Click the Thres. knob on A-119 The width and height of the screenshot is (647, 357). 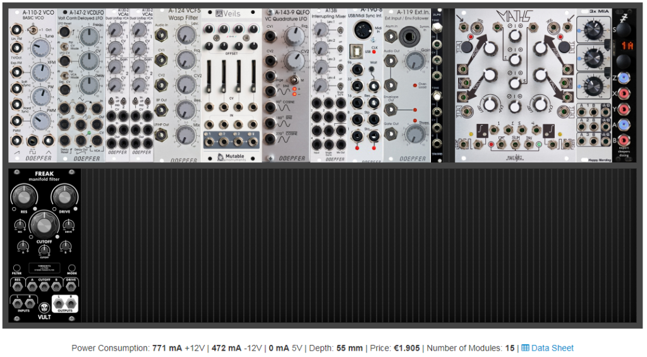click(x=414, y=133)
